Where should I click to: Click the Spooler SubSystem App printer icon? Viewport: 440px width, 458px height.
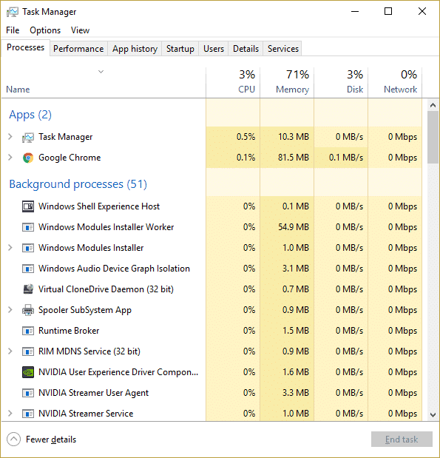[x=28, y=310]
